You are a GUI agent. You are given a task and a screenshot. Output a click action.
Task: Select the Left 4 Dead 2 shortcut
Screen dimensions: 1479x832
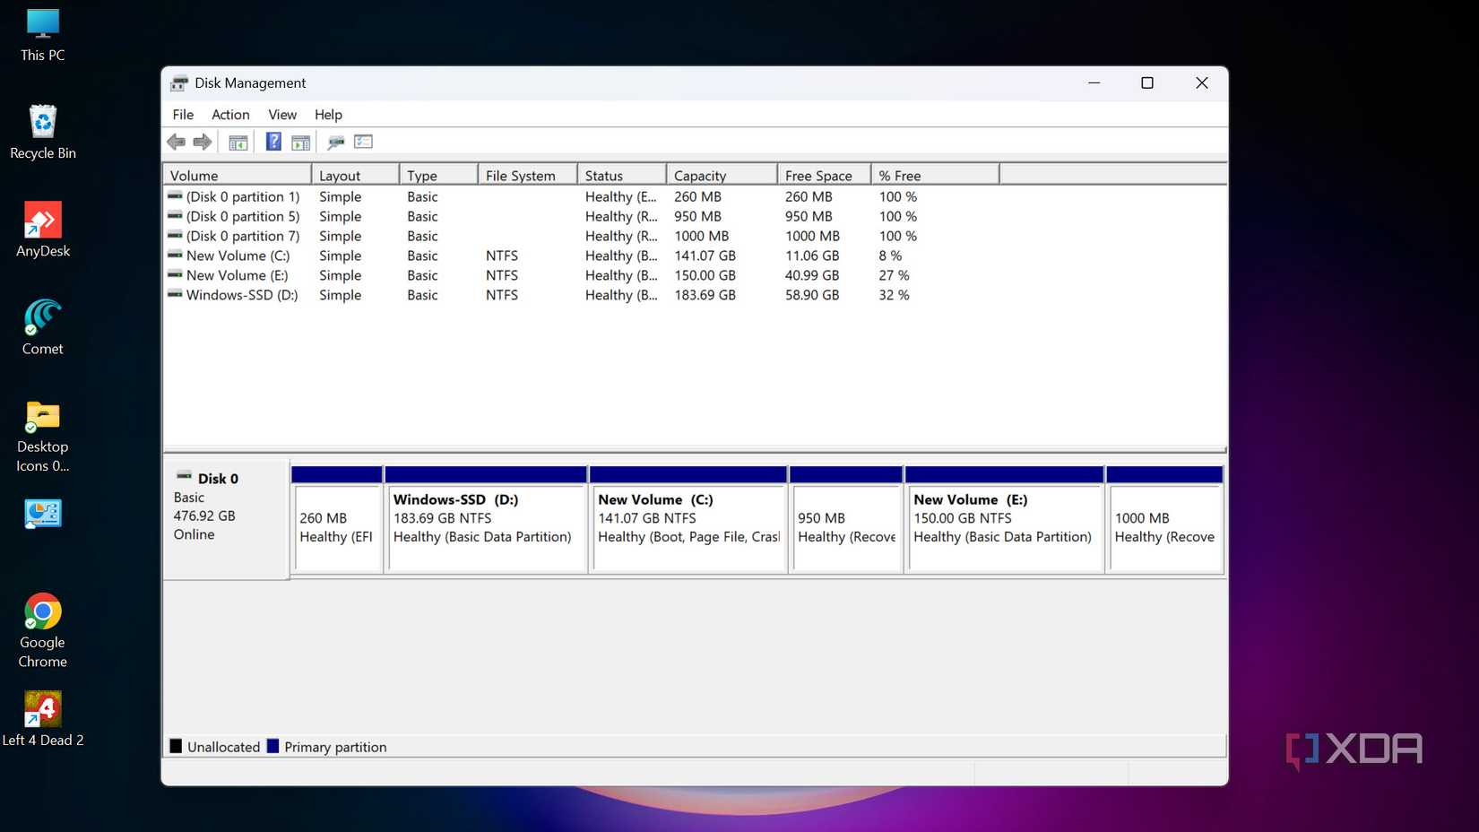coord(43,719)
